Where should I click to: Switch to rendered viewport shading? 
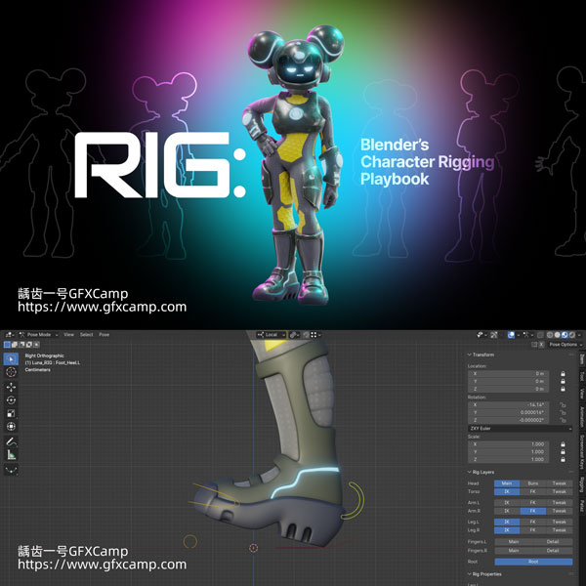tap(572, 335)
